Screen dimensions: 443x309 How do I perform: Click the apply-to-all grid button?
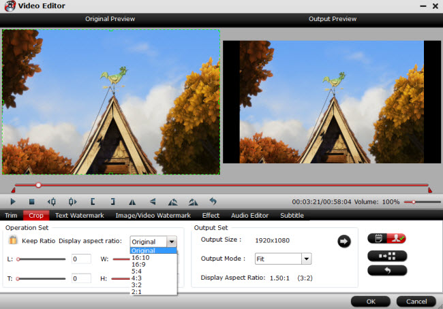(387, 256)
